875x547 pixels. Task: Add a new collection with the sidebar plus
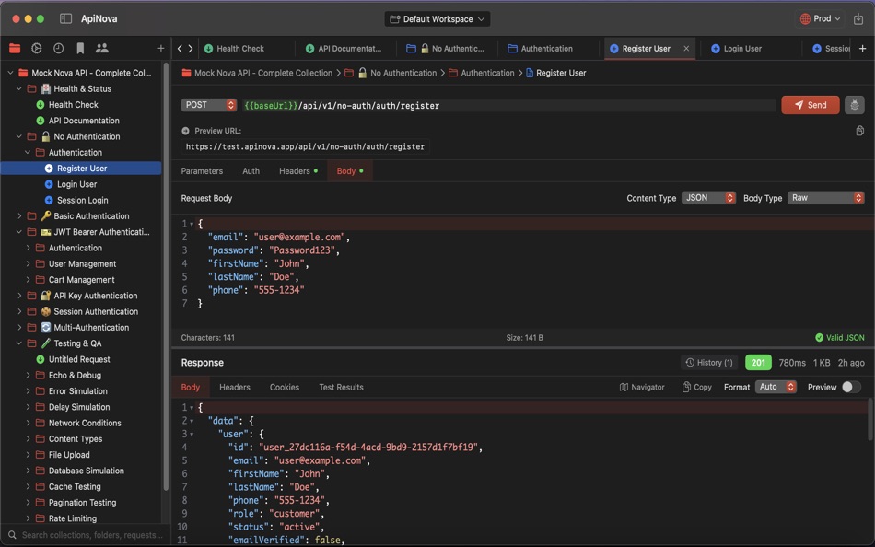(160, 49)
